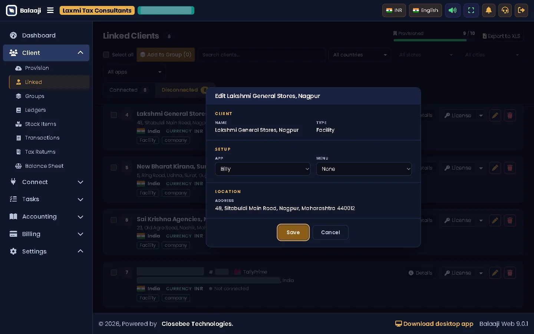Click the Provisioned 9/10 progress bar
This screenshot has height=334, width=534.
(434, 40)
